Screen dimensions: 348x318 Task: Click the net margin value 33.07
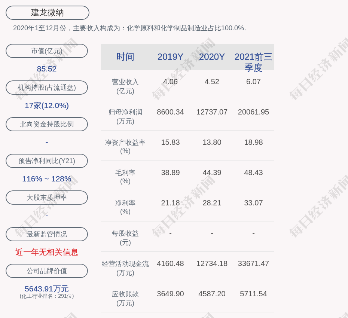(x=253, y=203)
